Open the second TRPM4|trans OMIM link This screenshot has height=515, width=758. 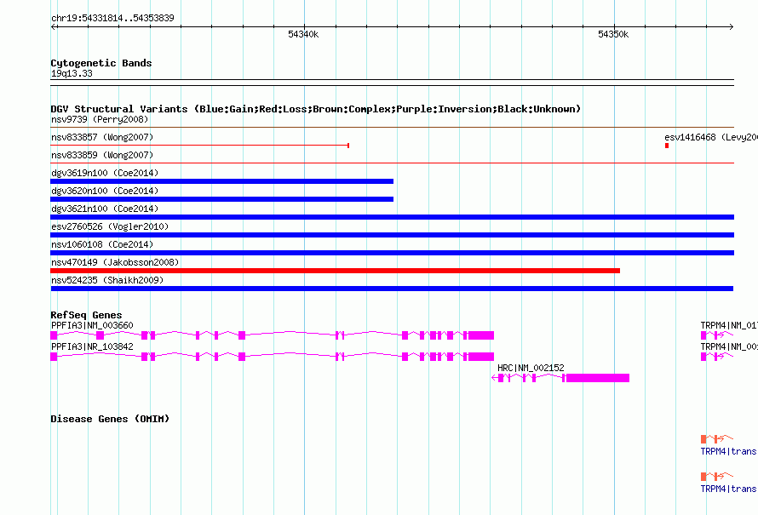click(728, 489)
